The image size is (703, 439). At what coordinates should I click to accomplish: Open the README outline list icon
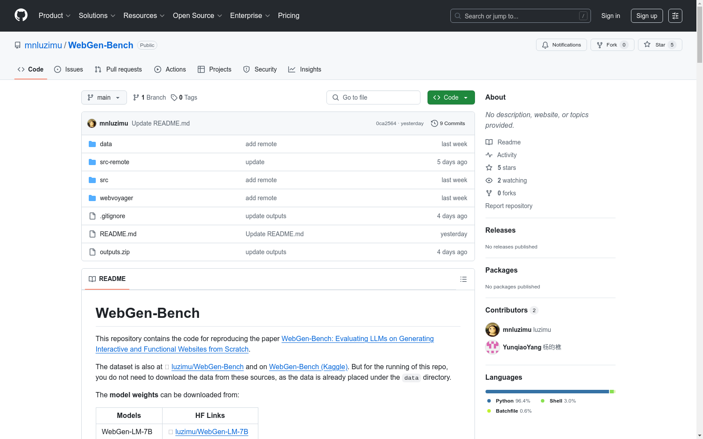464,279
